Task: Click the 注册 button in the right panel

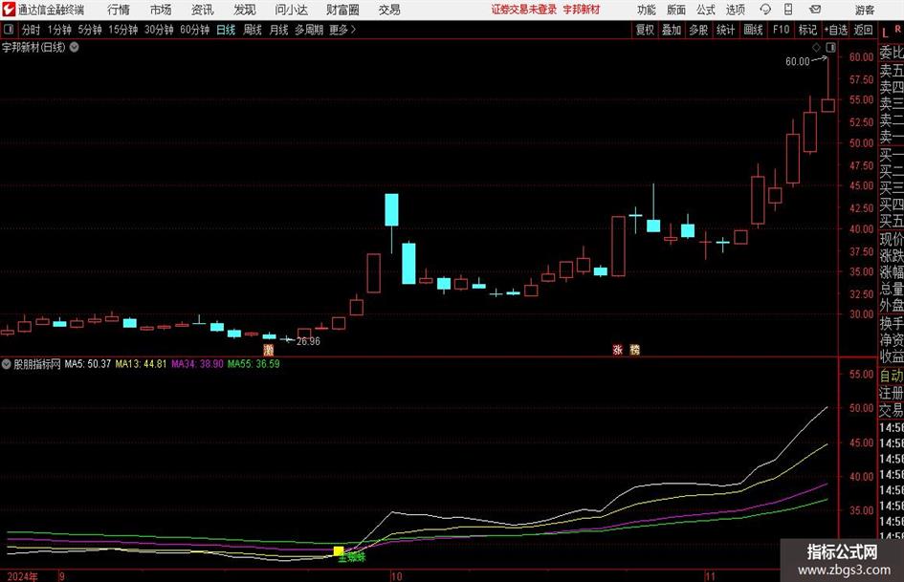Action: coord(892,393)
